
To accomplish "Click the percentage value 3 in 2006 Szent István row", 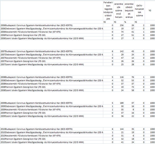I will pos(129,38).
